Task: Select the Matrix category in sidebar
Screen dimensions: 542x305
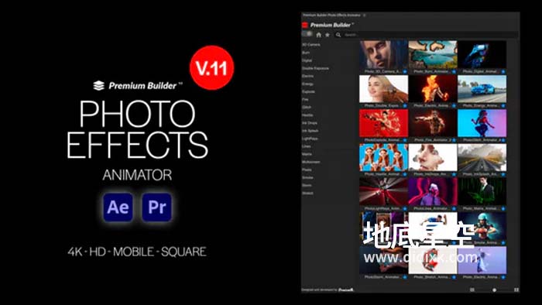Action: pyautogui.click(x=307, y=154)
